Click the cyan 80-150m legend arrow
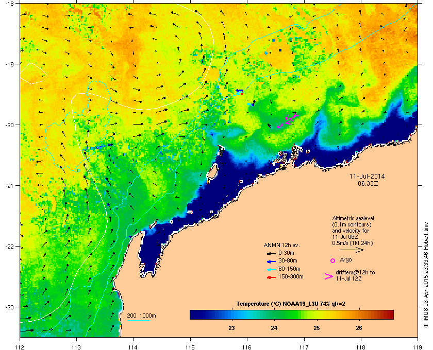 [x=271, y=270]
